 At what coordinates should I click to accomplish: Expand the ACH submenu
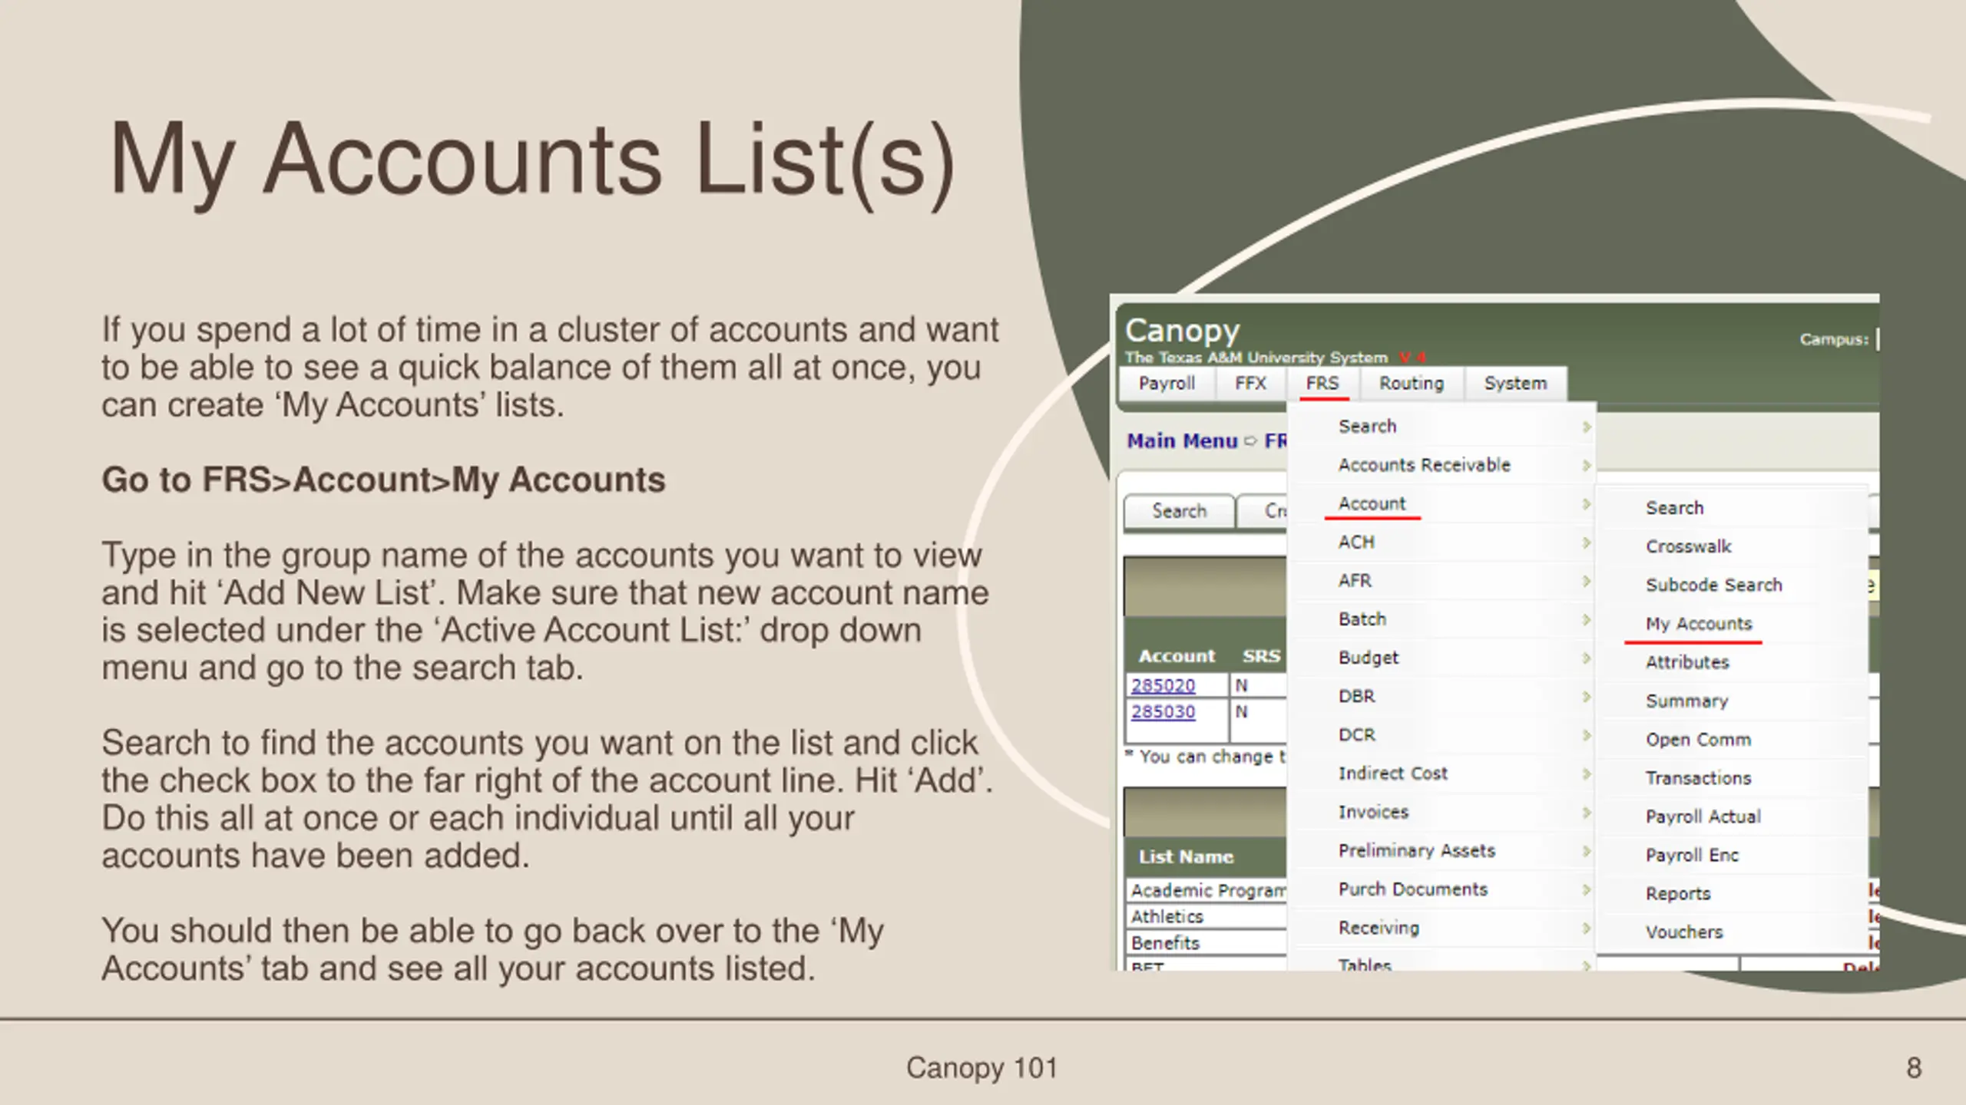tap(1442, 543)
